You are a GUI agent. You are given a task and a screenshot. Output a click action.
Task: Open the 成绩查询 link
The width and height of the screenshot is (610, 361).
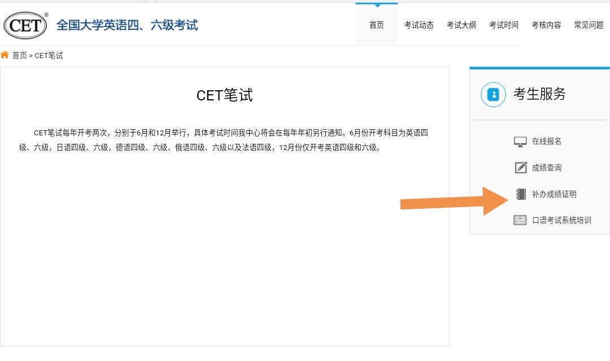point(547,168)
